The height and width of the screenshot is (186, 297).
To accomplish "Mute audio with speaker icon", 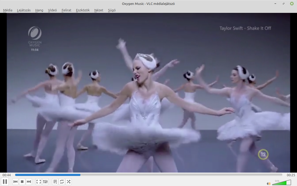I will click(x=269, y=183).
